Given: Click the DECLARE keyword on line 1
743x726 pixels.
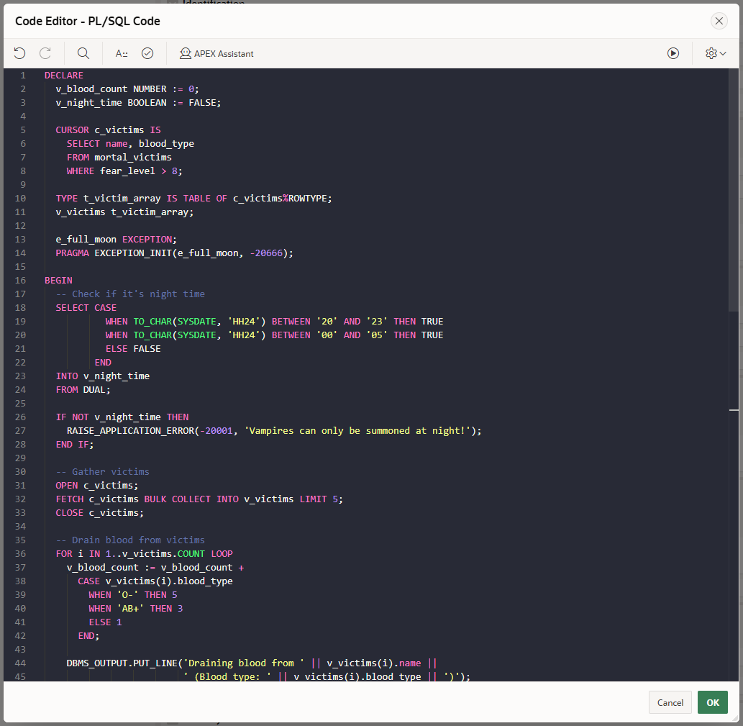Looking at the screenshot, I should click(64, 76).
